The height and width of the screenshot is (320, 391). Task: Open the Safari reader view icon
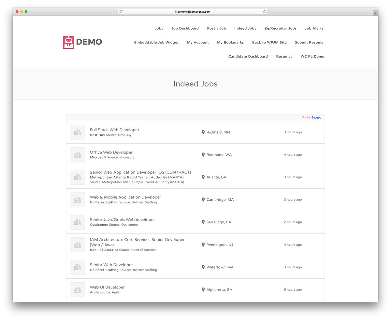(x=121, y=11)
